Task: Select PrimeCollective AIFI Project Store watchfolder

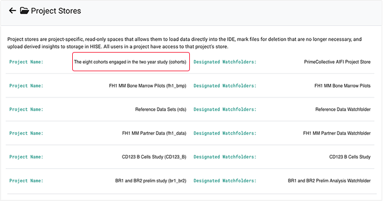Action: (338, 62)
